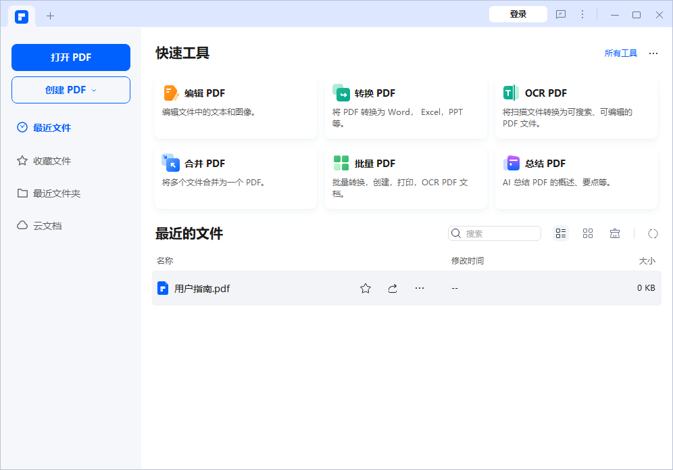Click the 打开 PDF button

click(70, 57)
